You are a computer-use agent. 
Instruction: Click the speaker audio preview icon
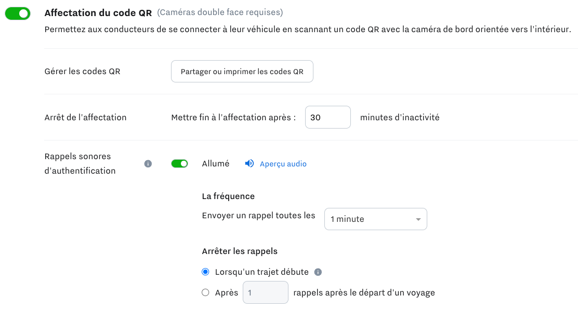point(249,164)
